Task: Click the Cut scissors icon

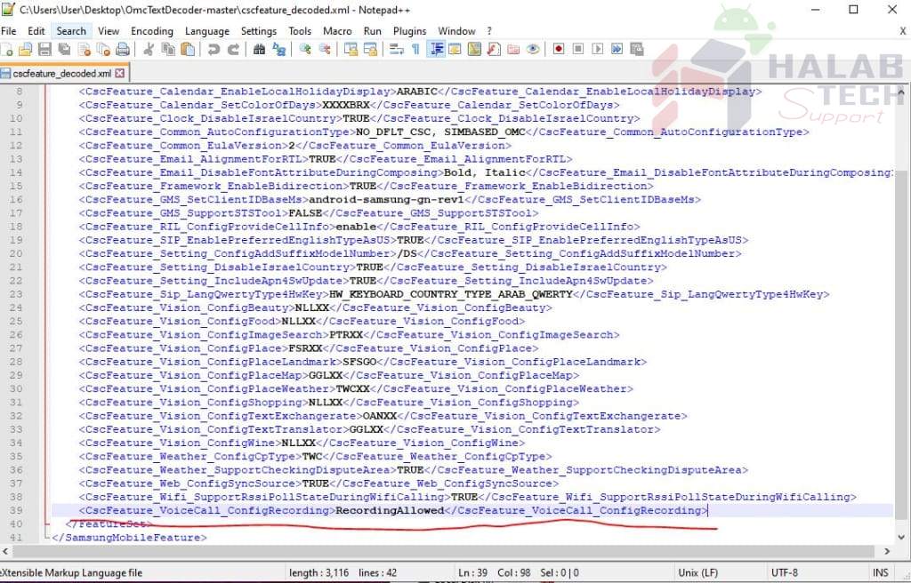Action: pos(149,50)
